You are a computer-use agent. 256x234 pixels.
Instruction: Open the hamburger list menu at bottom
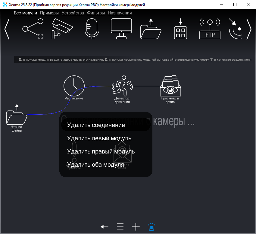[120, 227]
